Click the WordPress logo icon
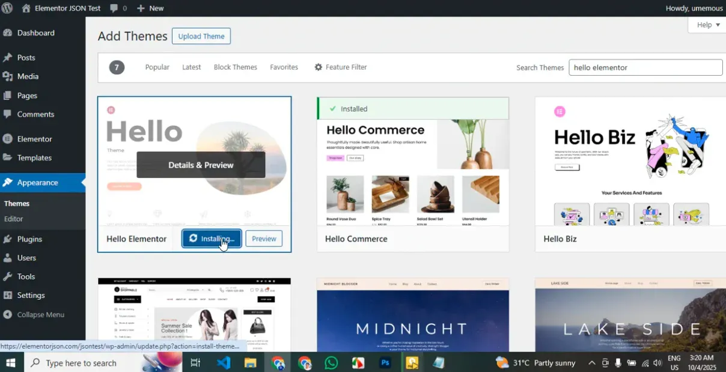The width and height of the screenshot is (726, 372). (7, 8)
